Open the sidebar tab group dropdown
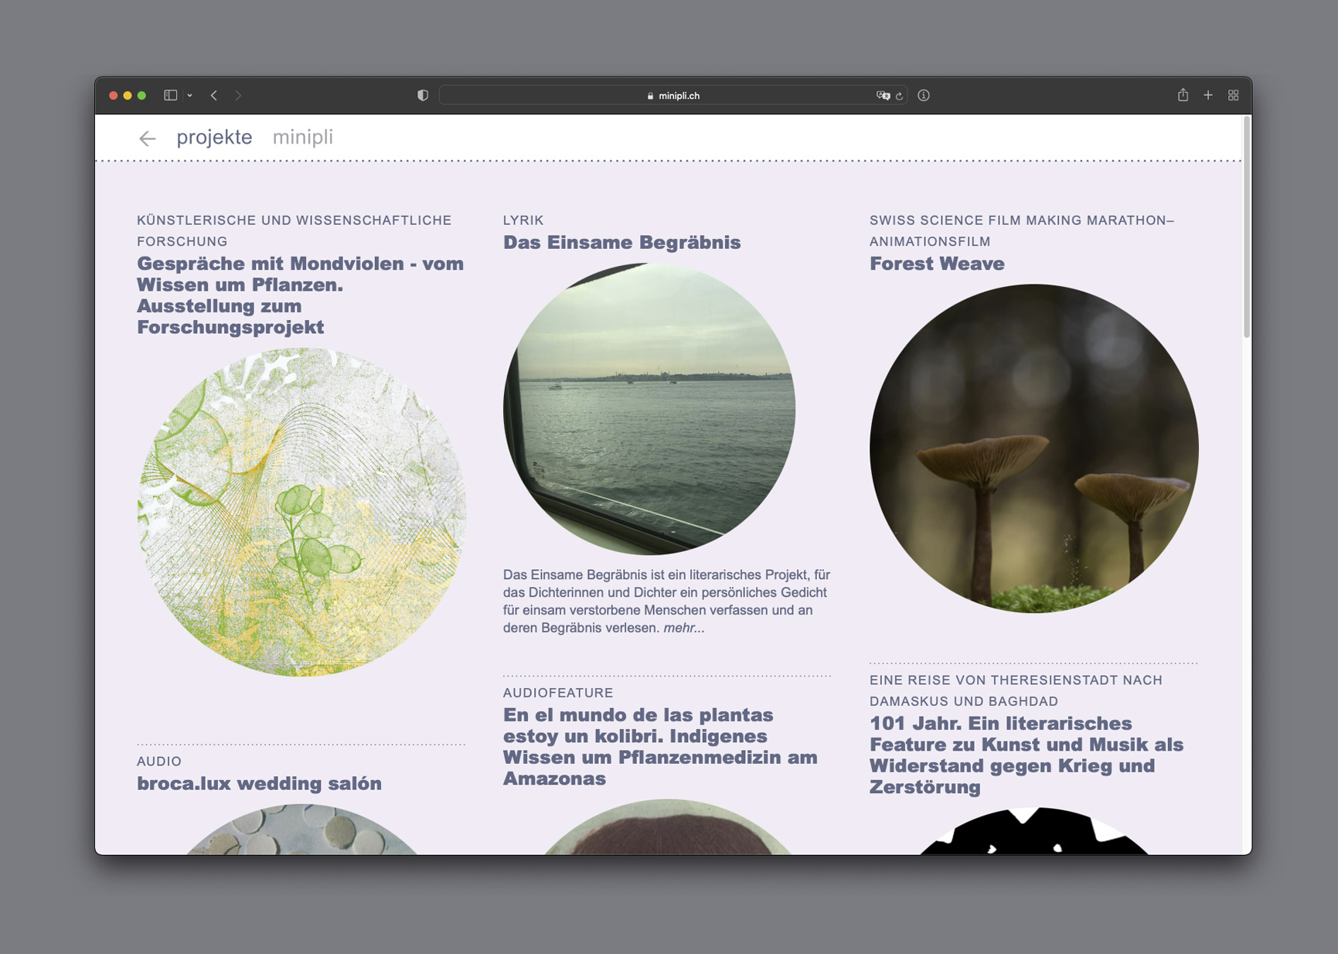Viewport: 1338px width, 954px height. 189,95
